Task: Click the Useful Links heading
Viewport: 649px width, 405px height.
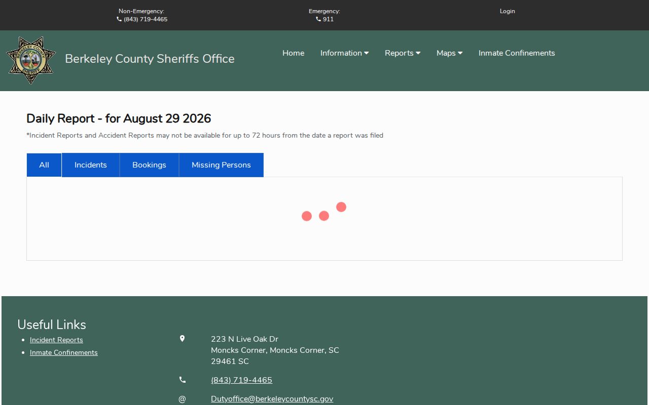Action: 52,325
